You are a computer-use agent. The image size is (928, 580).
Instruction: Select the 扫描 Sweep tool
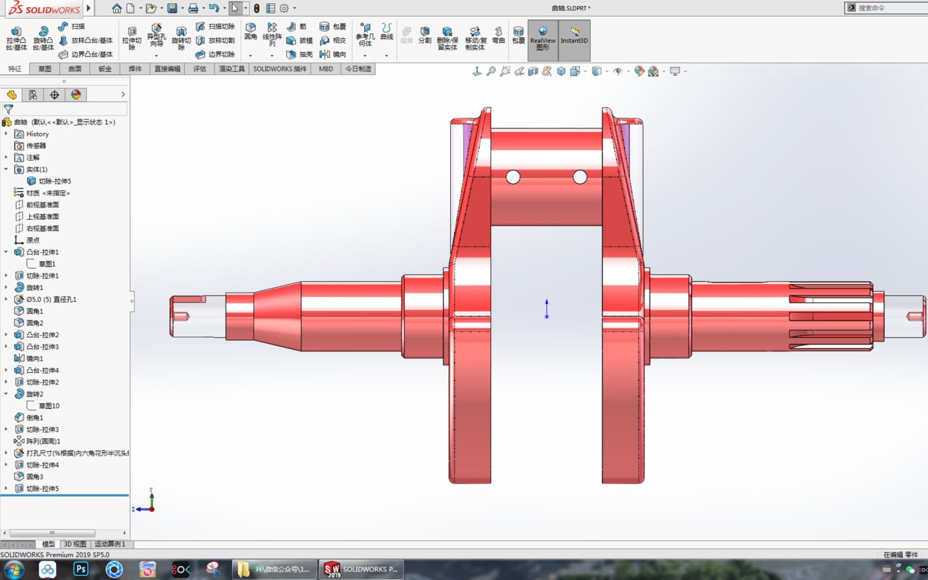pyautogui.click(x=72, y=25)
